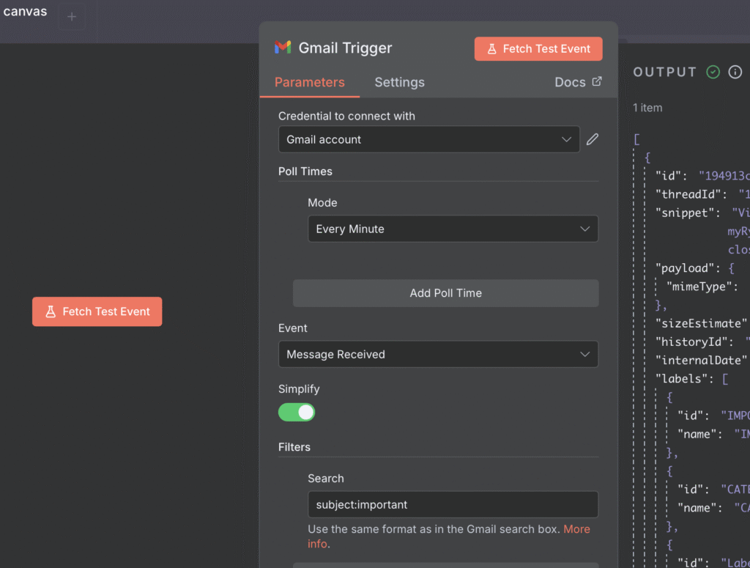750x568 pixels.
Task: Click the Search filter input field
Action: [x=453, y=504]
